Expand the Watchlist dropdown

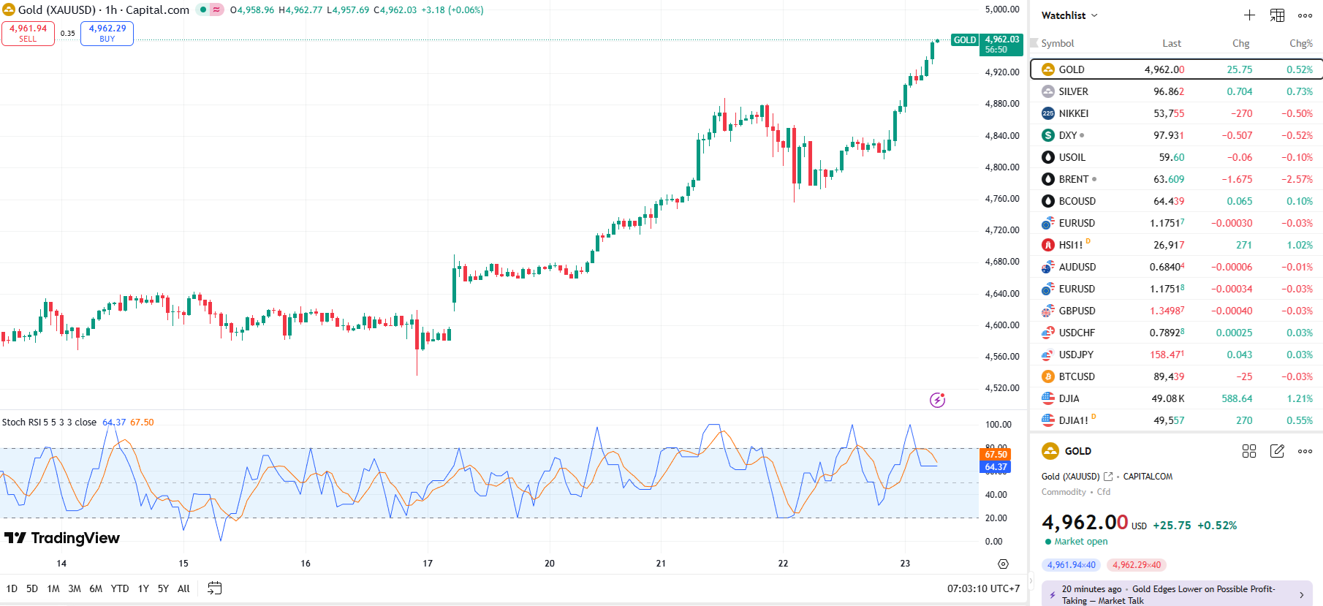1069,15
